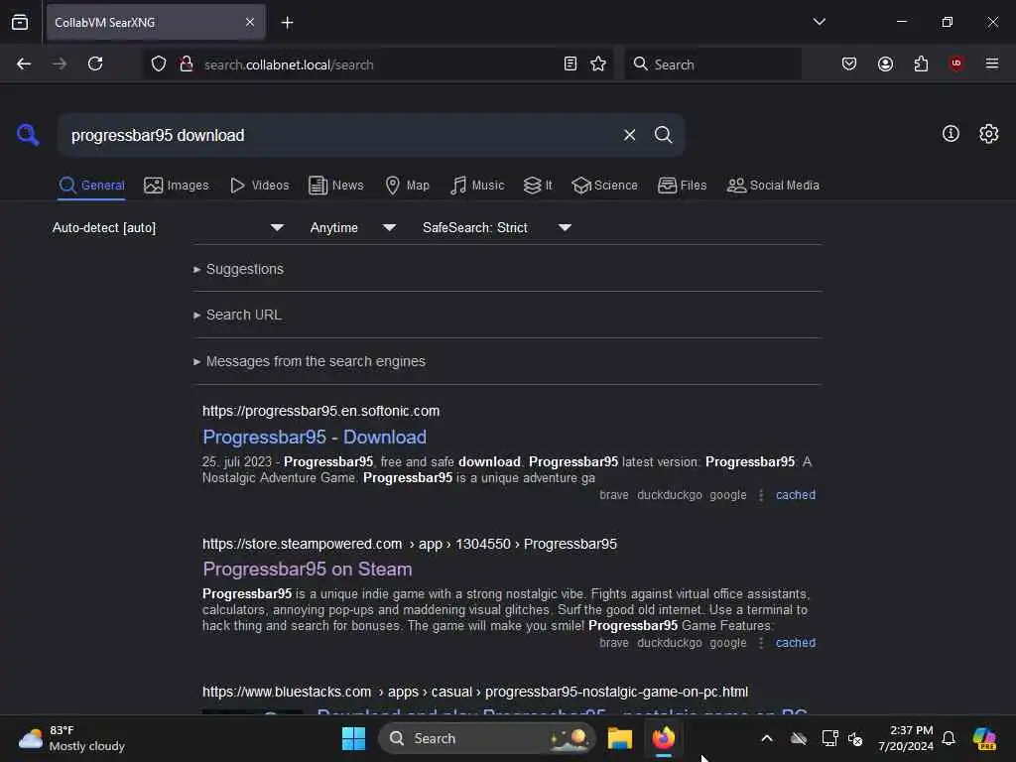
Task: Open File Explorer from taskbar
Action: click(x=619, y=738)
